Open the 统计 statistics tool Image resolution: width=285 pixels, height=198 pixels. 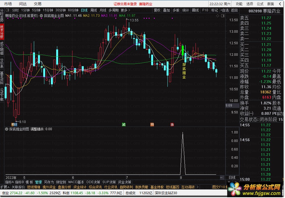pos(186,10)
